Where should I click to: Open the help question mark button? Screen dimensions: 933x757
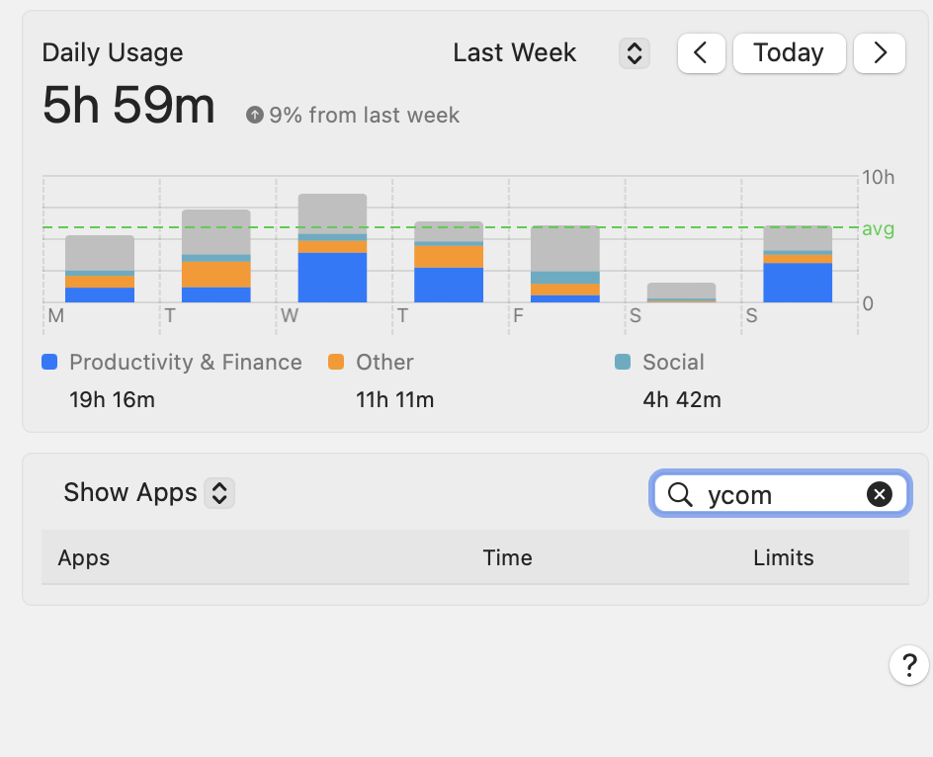click(x=909, y=664)
